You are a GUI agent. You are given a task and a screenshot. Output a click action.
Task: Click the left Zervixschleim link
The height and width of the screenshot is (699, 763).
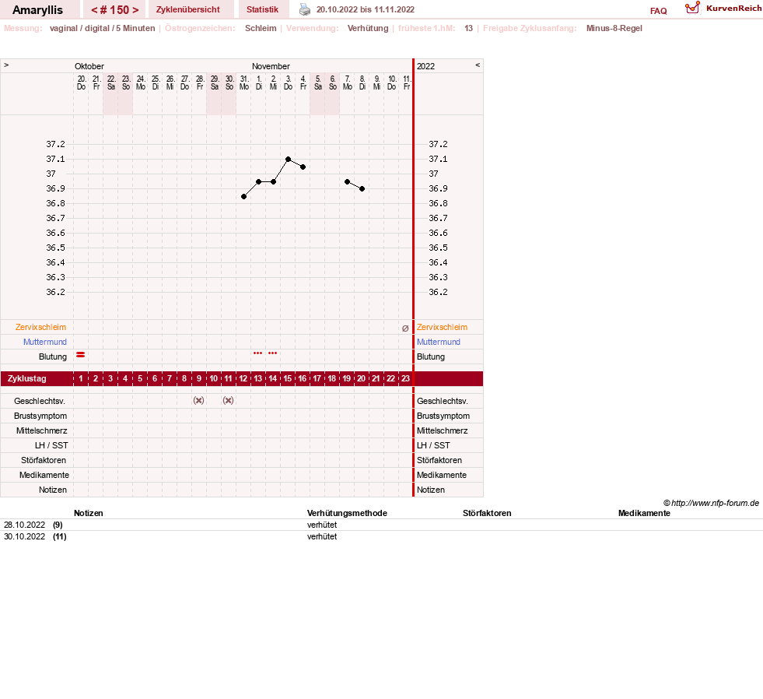(41, 328)
